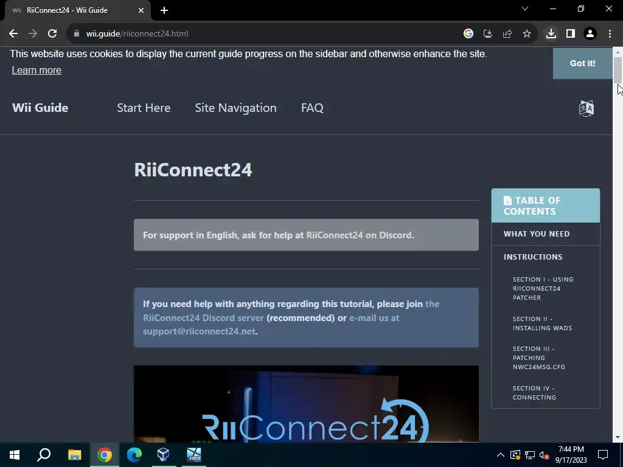623x467 pixels.
Task: View site info via the lock icon
Action: 77,34
